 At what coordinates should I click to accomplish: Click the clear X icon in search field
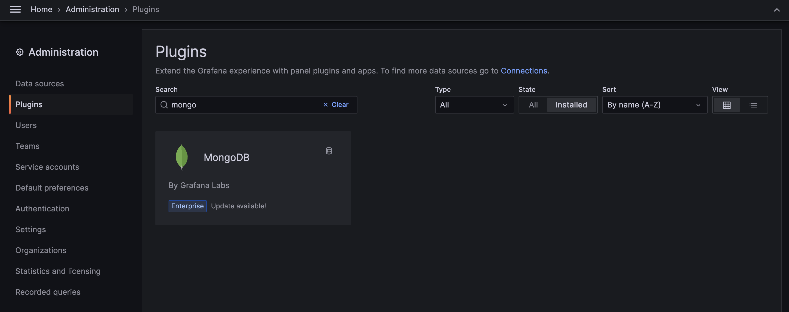[324, 104]
